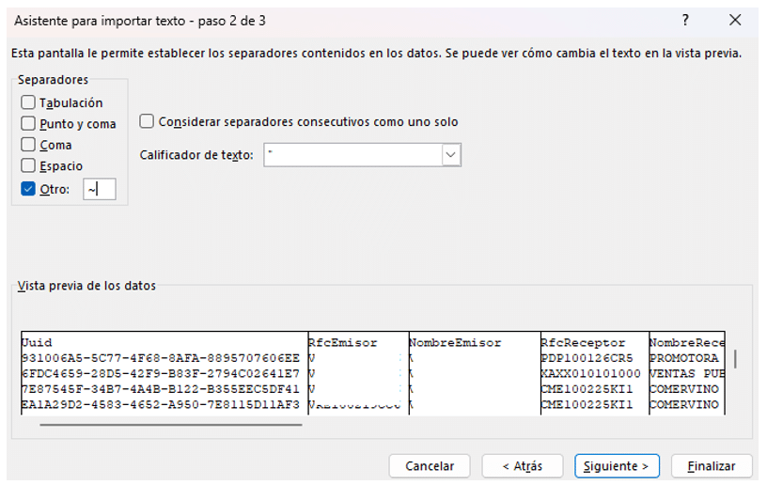Open the Calificador de texto dropdown arrow
This screenshot has width=767, height=485.
click(x=451, y=154)
